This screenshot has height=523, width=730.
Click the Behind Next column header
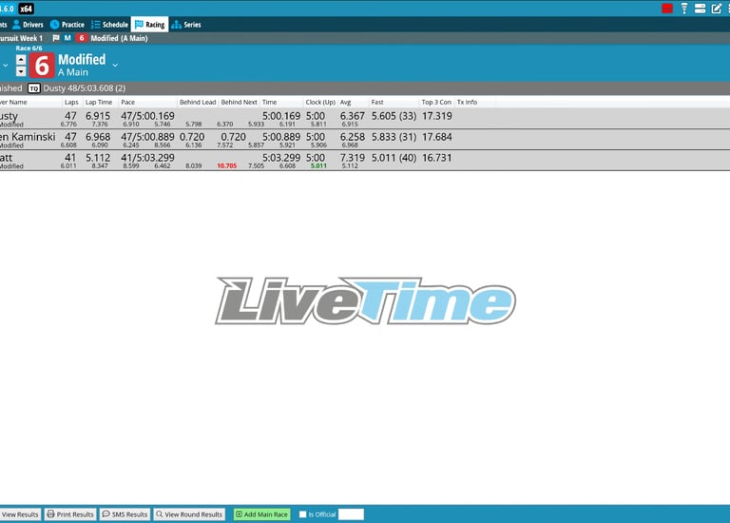(239, 102)
